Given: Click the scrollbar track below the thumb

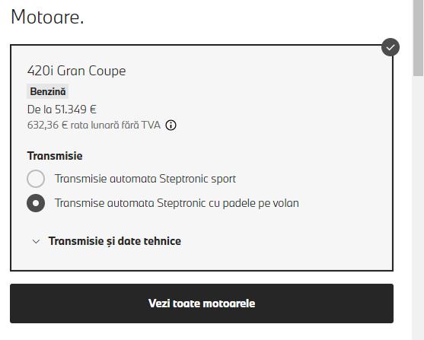Looking at the screenshot, I should click(x=419, y=208).
